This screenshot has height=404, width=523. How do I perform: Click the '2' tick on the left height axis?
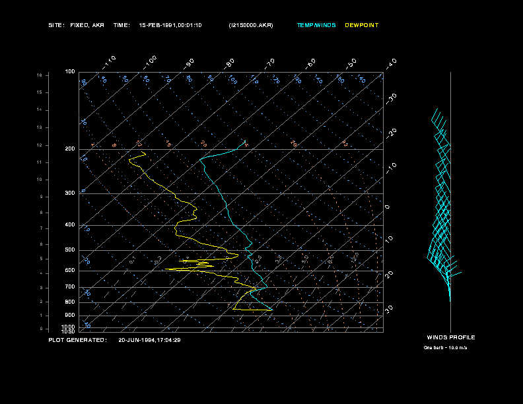(42, 302)
